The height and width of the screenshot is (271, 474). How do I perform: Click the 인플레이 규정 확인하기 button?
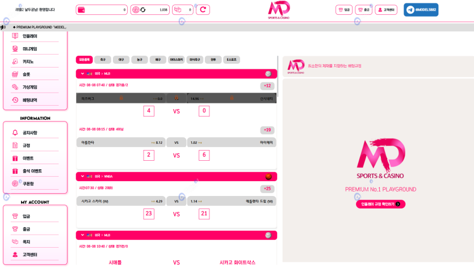pos(380,204)
